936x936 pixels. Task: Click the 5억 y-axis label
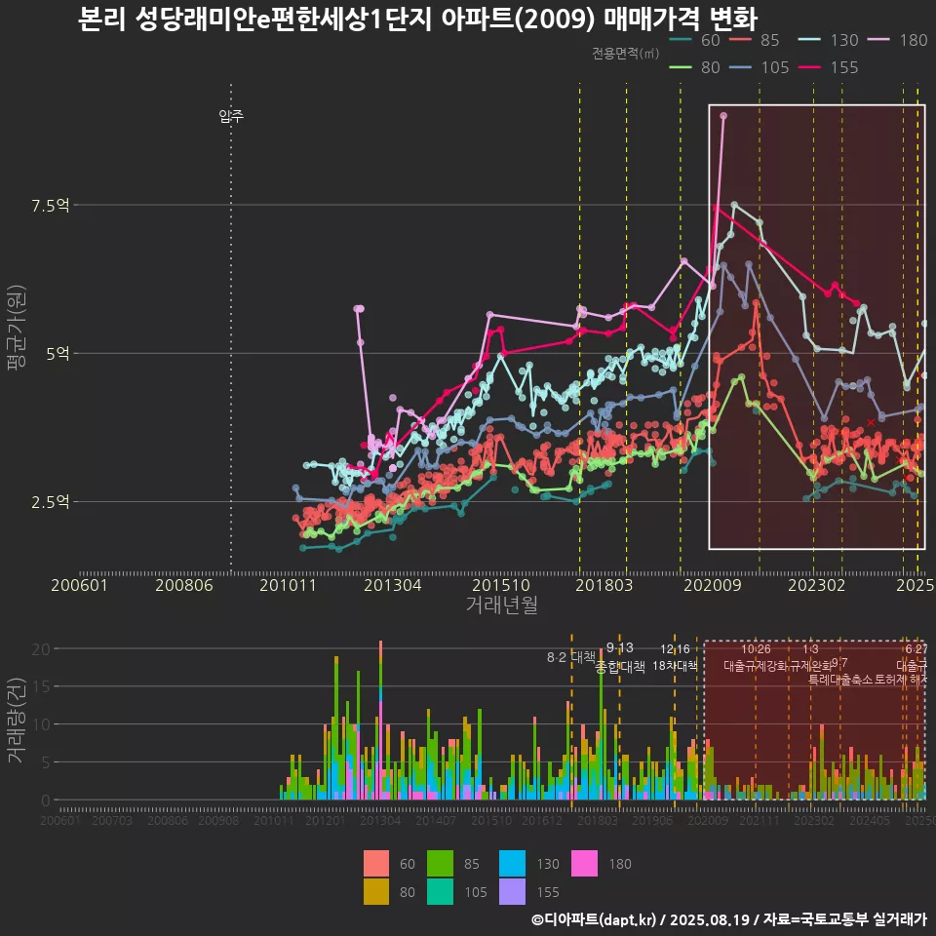point(58,354)
